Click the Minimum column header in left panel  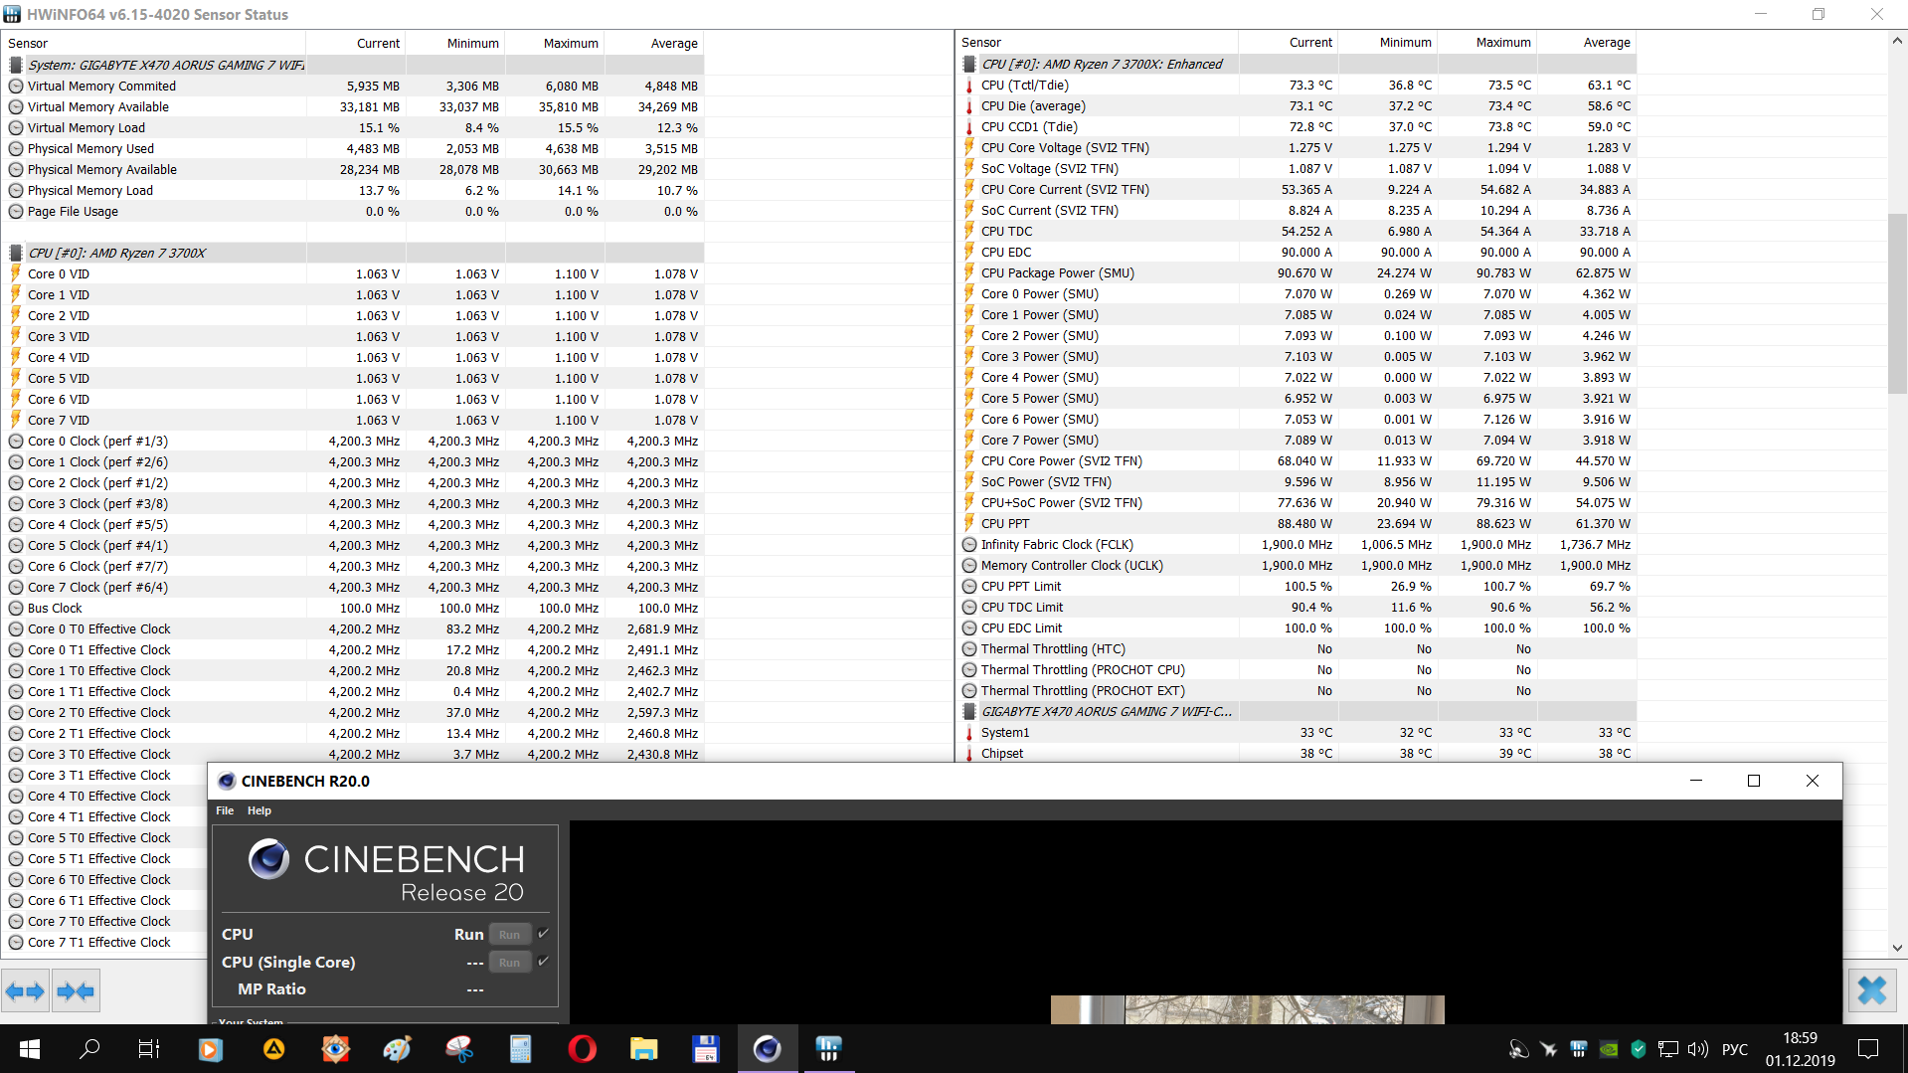pos(455,43)
